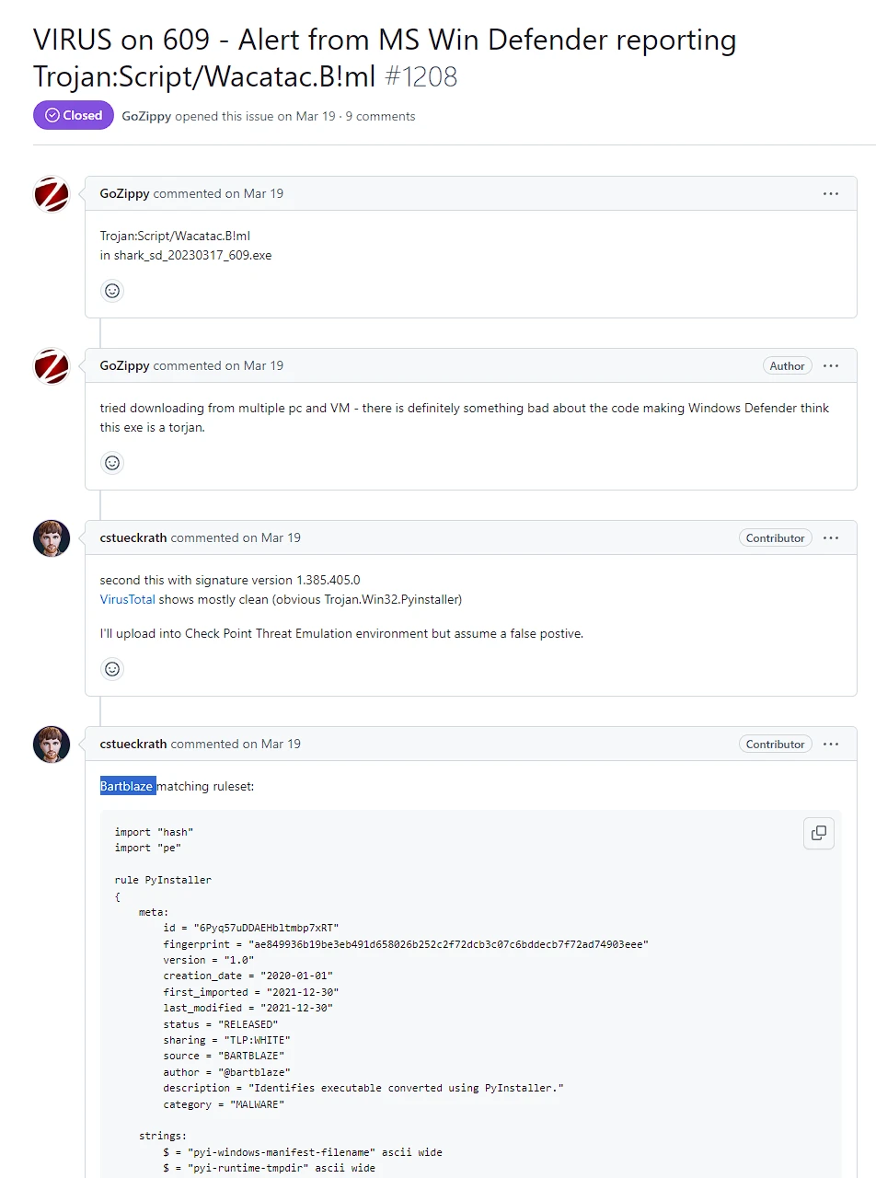Image resolution: width=876 pixels, height=1178 pixels.
Task: Copy the YARA rule code block
Action: click(818, 834)
